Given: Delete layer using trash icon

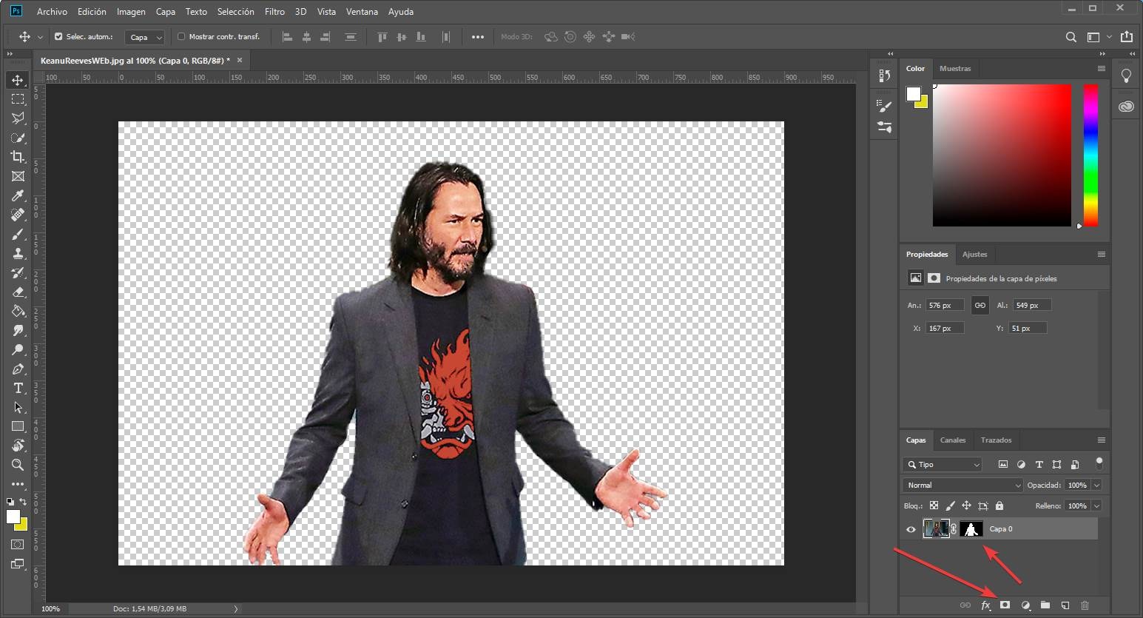Looking at the screenshot, I should (x=1085, y=605).
